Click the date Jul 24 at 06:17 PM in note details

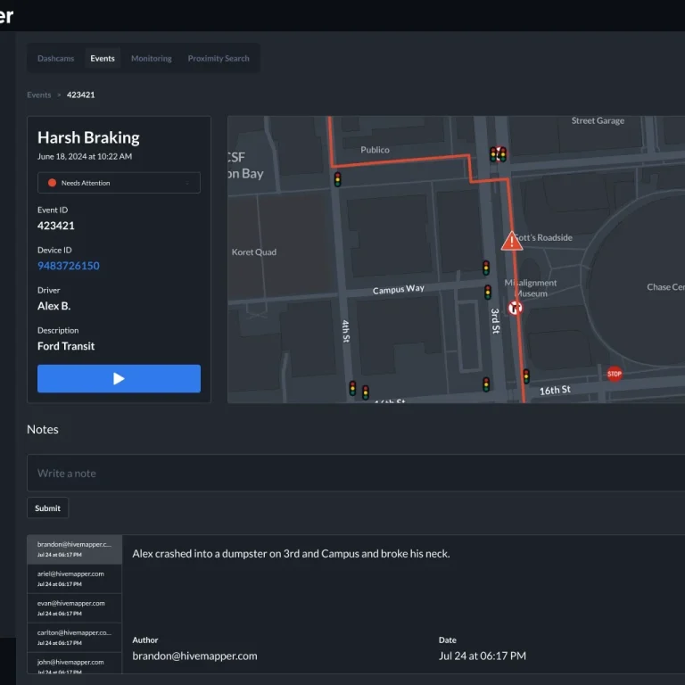tap(483, 656)
